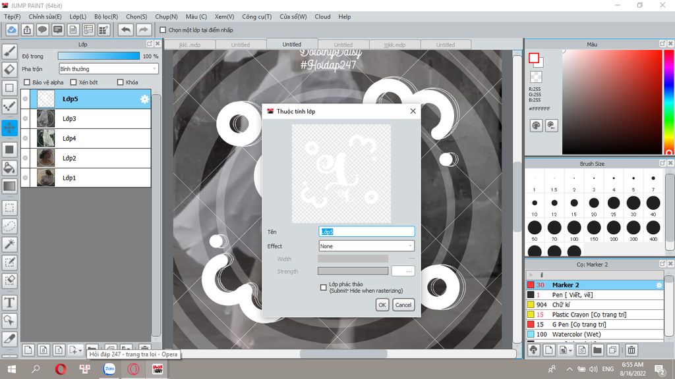
Task: Open the Bộ lọc(R) menu
Action: [106, 16]
